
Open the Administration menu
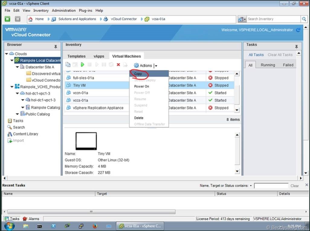coord(64,11)
